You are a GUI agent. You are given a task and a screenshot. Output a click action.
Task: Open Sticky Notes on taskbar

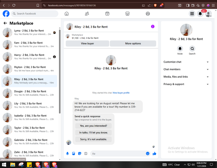30,165
